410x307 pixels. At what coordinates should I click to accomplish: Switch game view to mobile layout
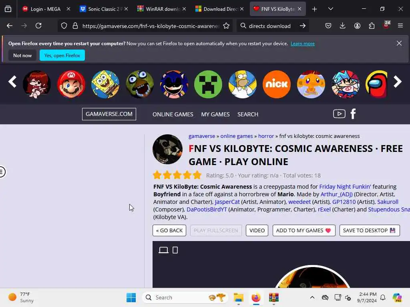coord(175,250)
